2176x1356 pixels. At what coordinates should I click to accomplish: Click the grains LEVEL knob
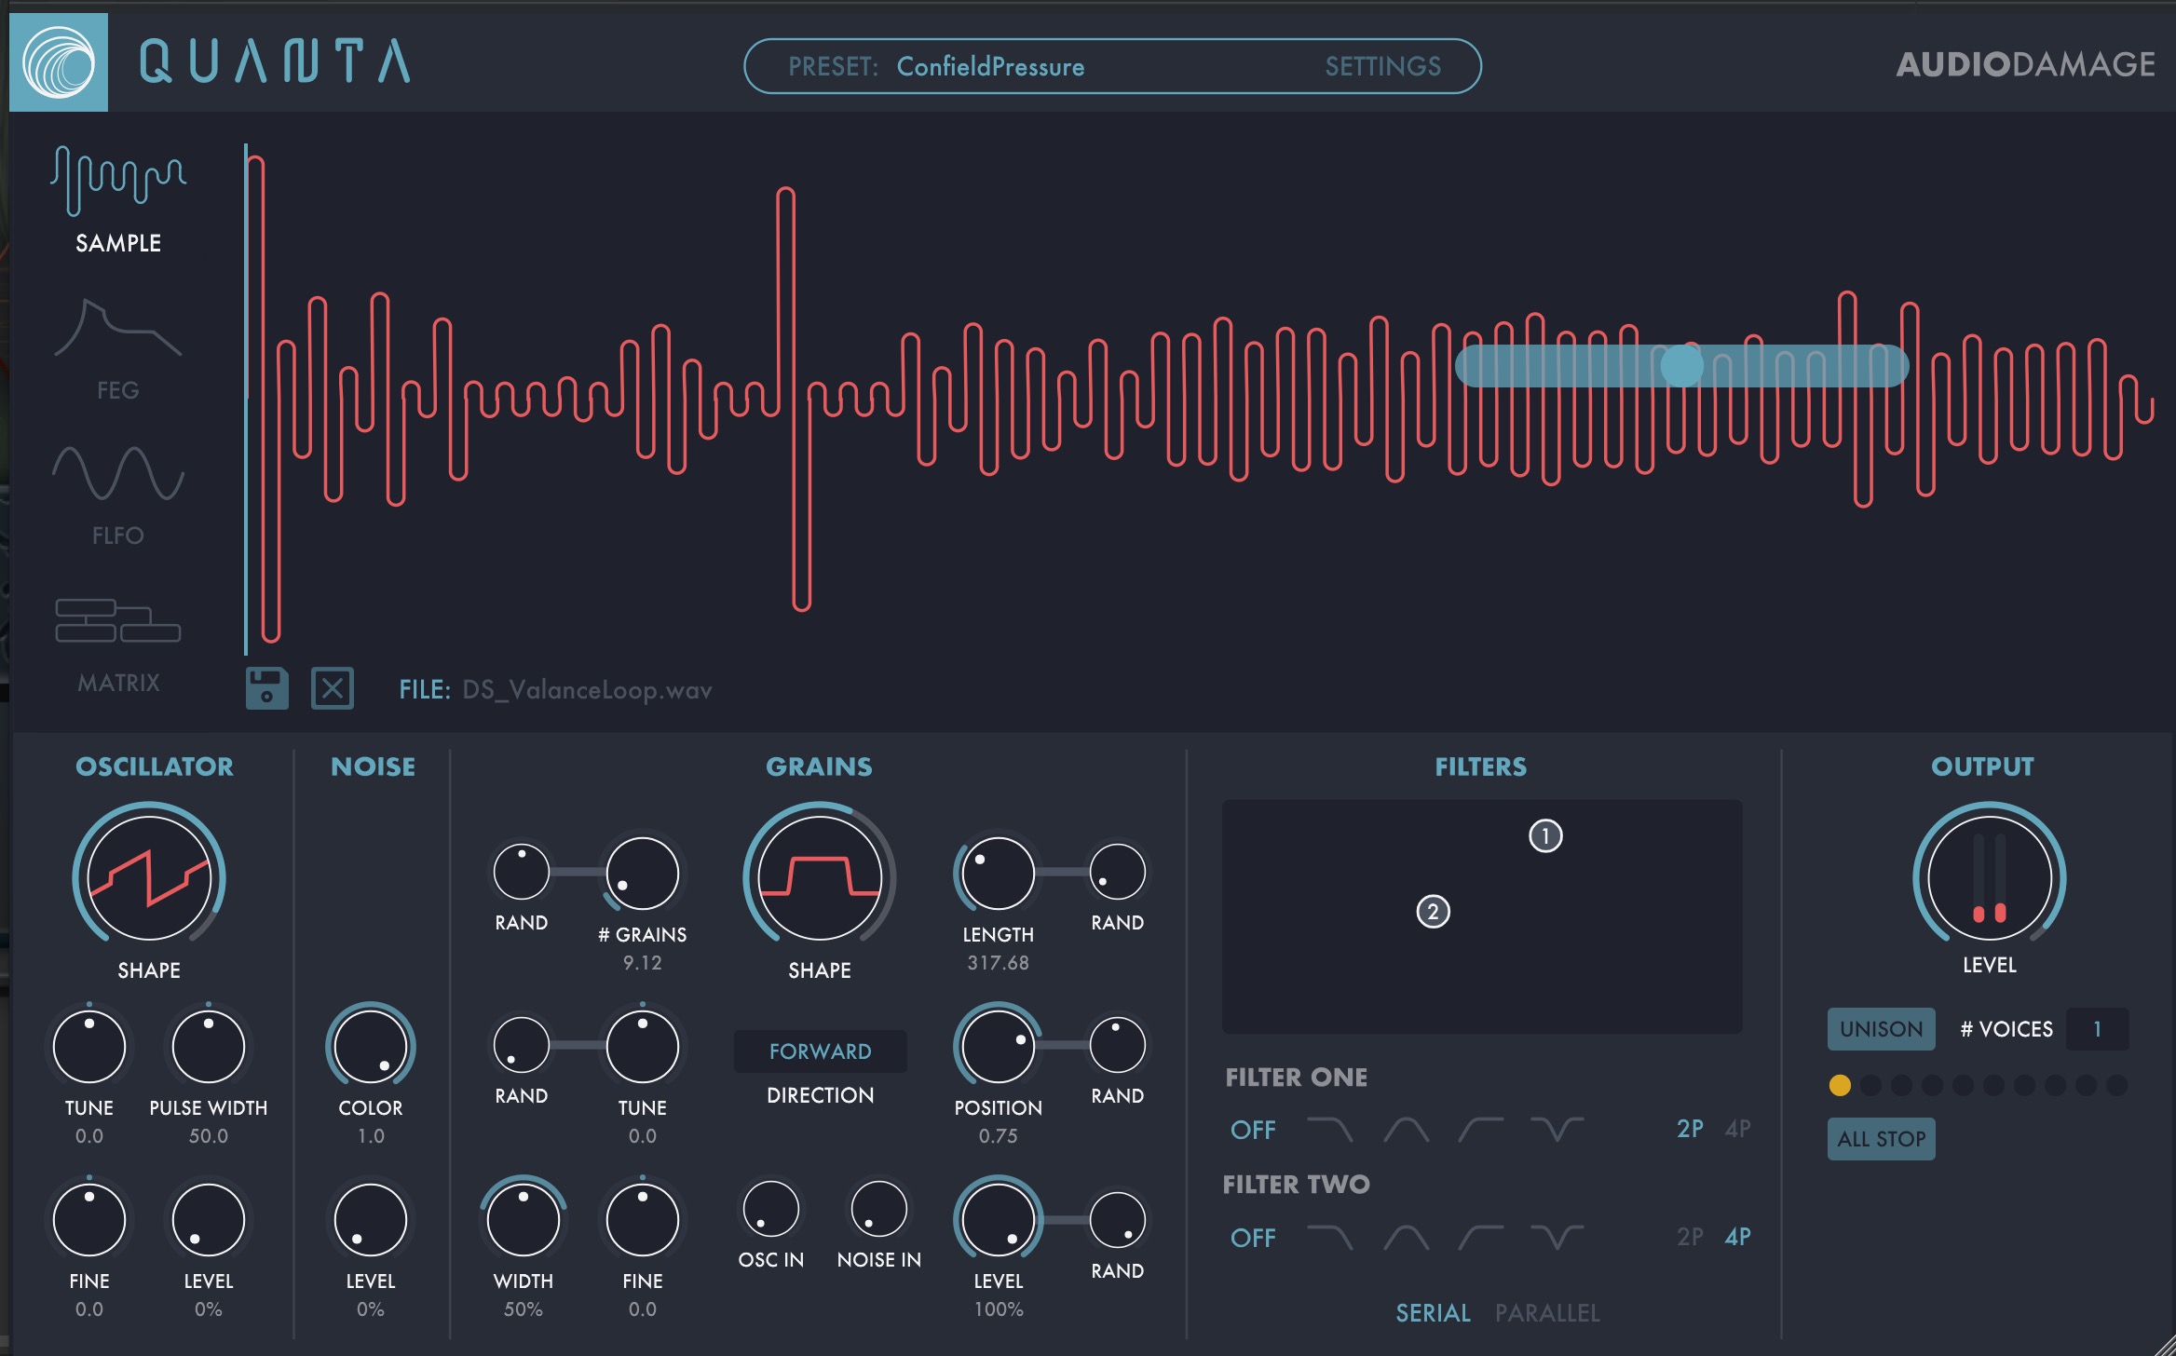(x=998, y=1220)
